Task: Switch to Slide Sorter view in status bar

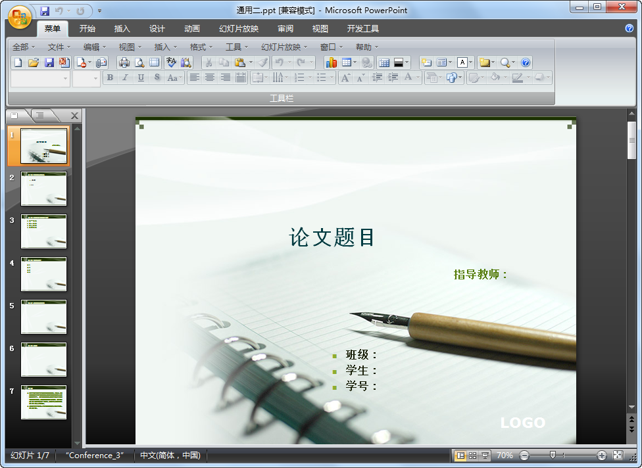Action: tap(472, 455)
